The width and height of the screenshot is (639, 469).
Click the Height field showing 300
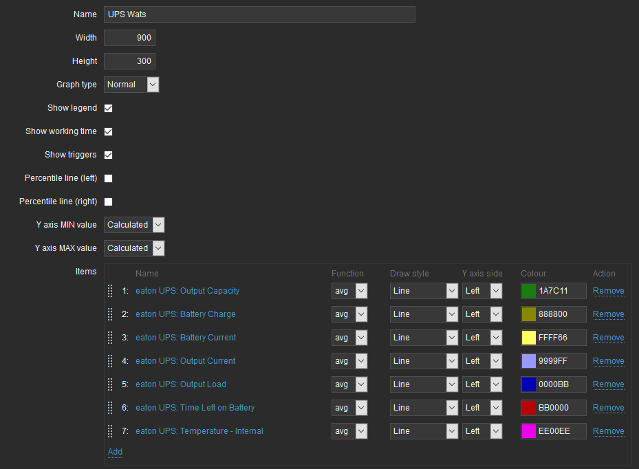click(x=129, y=61)
